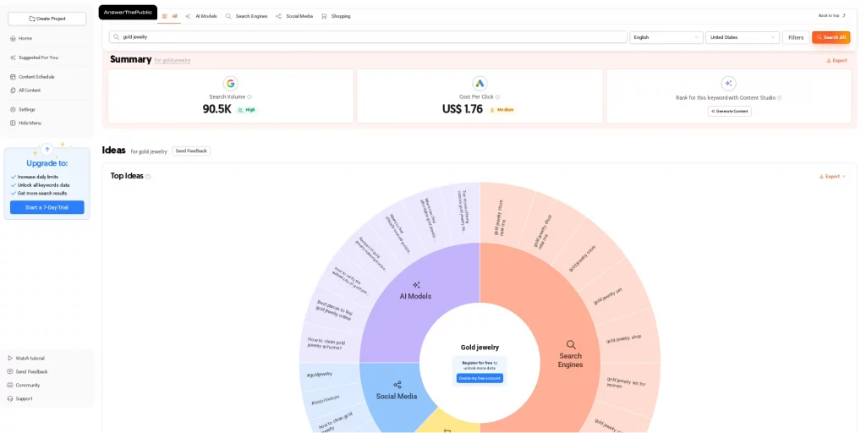Select the All tab
Image resolution: width=866 pixels, height=433 pixels.
[x=170, y=16]
